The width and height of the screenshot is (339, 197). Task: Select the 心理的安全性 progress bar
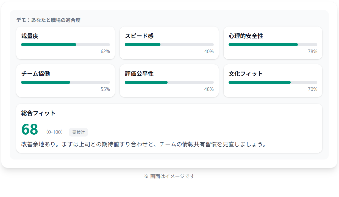click(273, 45)
